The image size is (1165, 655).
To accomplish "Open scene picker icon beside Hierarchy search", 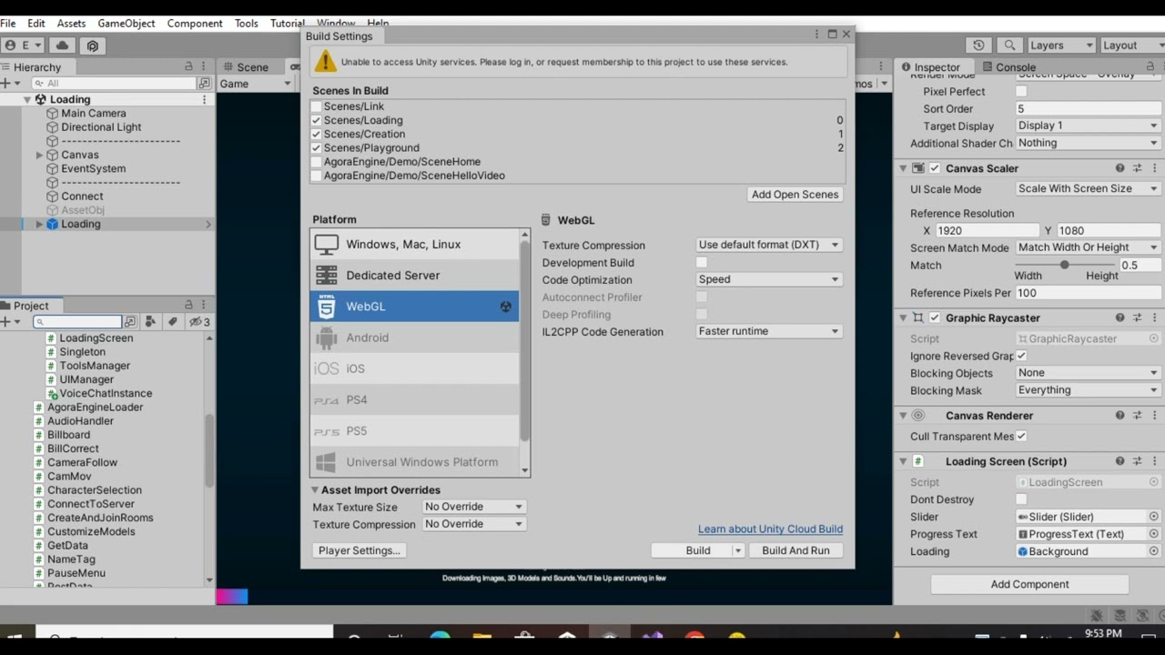I will point(204,83).
